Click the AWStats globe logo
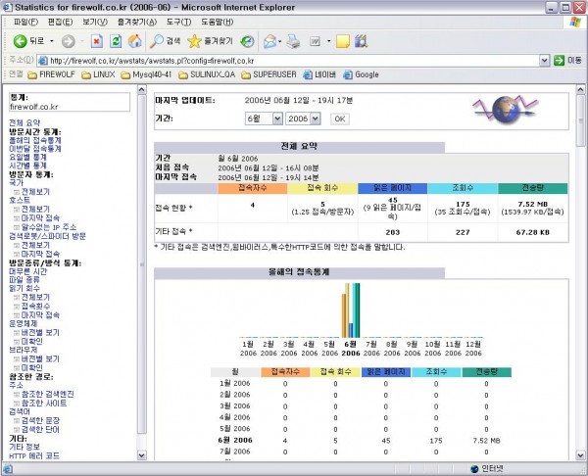Viewport: 588px width, 476px height. tap(505, 110)
